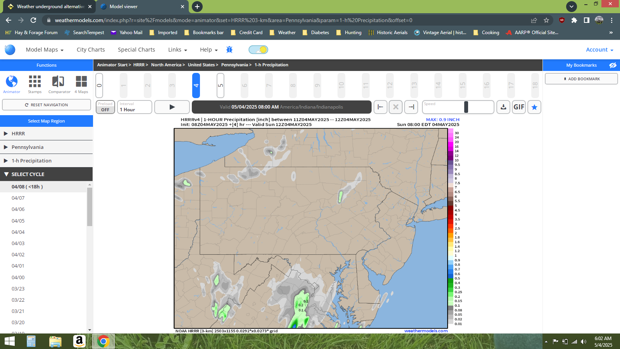Open the weathermodels.com map link

coord(426,331)
